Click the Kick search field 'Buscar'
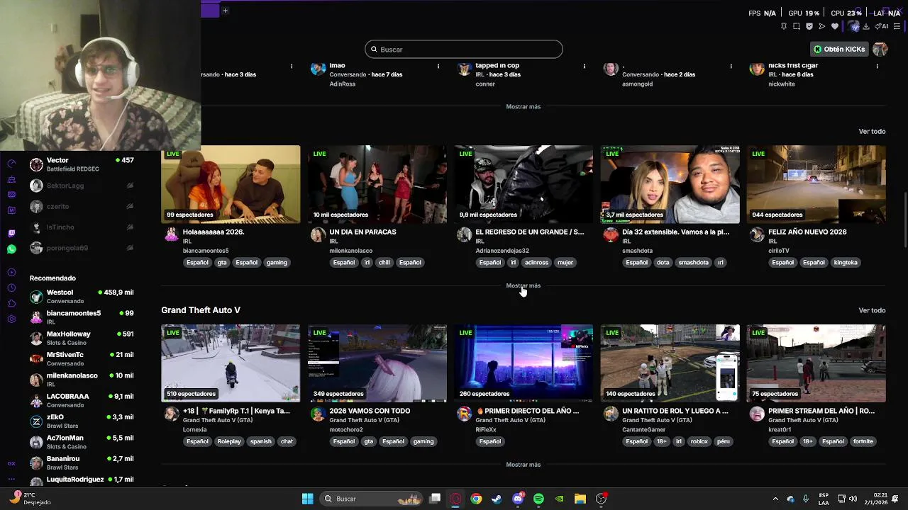Image resolution: width=908 pixels, height=510 pixels. pos(464,49)
